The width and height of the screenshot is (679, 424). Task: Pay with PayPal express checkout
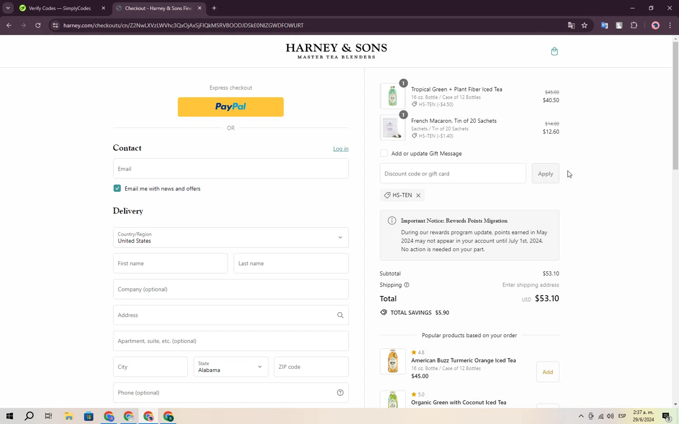[231, 107]
